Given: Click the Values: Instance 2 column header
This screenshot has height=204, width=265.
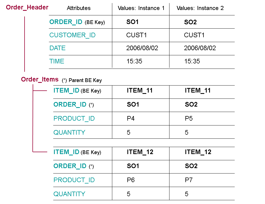Looking at the screenshot, I should click(200, 8).
